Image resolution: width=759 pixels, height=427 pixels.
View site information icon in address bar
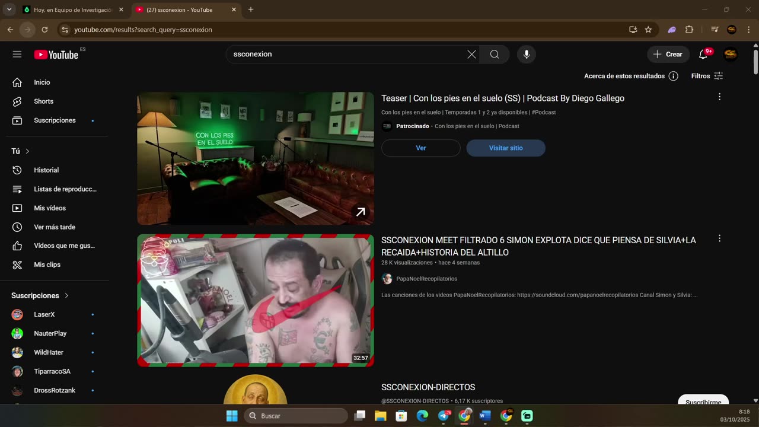[x=65, y=30]
